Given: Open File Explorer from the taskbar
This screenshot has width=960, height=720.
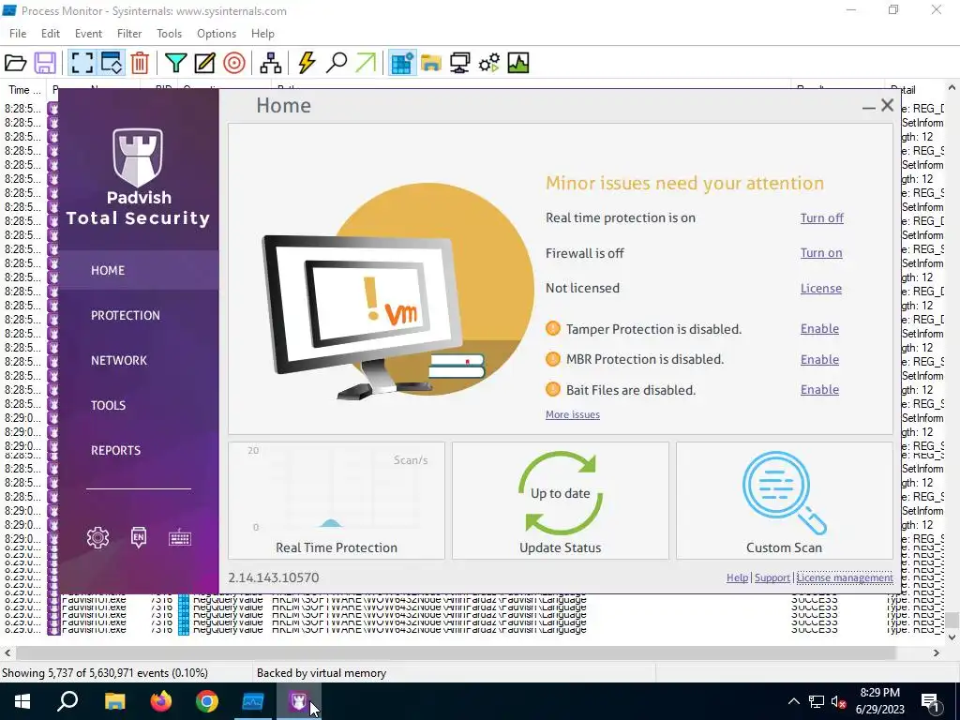Looking at the screenshot, I should [x=114, y=701].
